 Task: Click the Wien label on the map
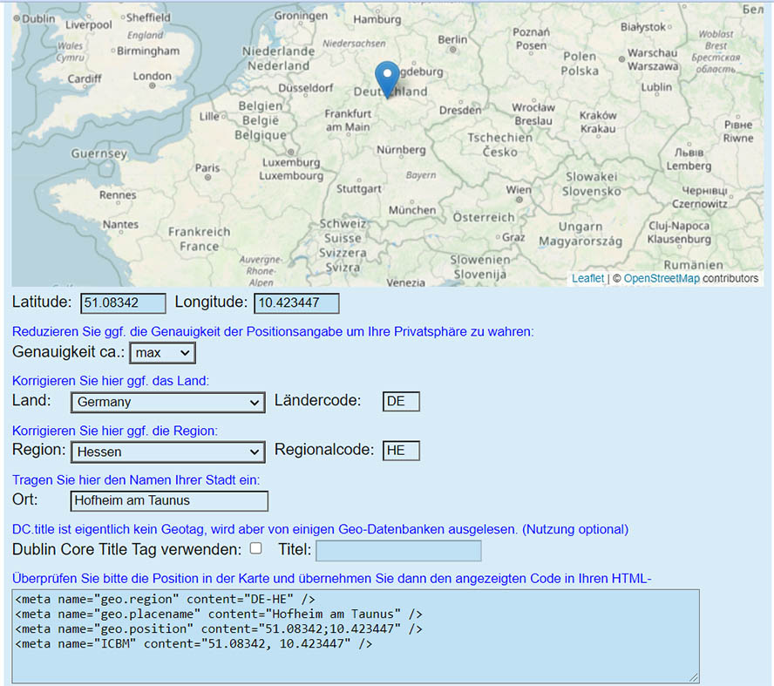519,190
